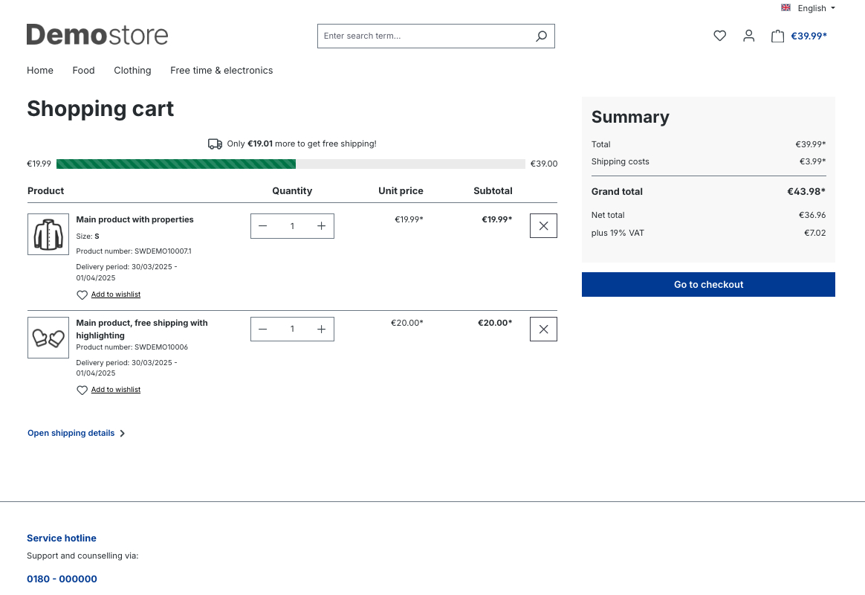Open the wishlist heart icon in header
865x595 pixels.
(719, 36)
